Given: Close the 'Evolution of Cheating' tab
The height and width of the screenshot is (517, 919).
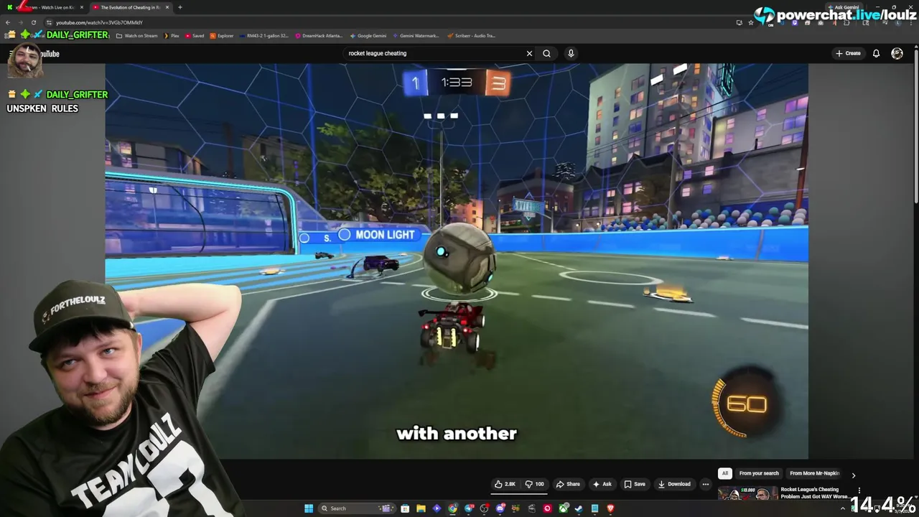Looking at the screenshot, I should click(x=167, y=7).
